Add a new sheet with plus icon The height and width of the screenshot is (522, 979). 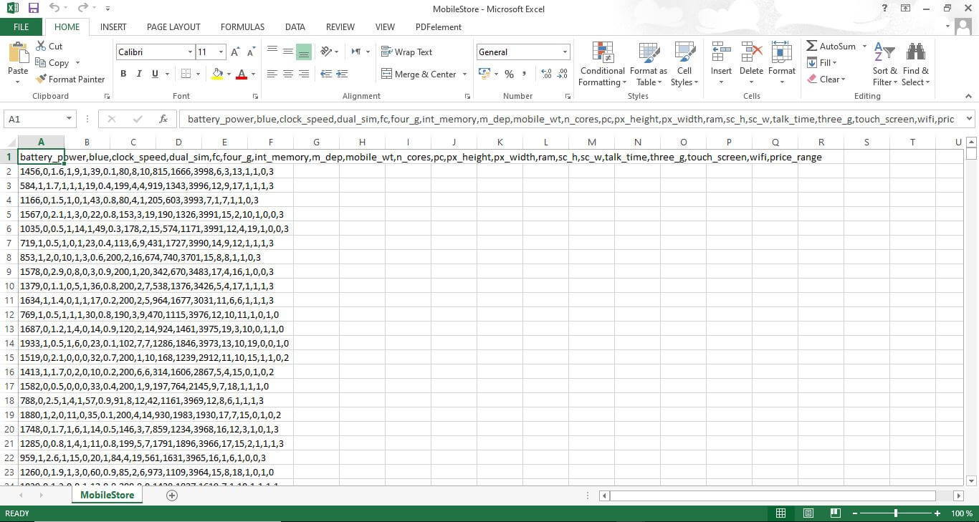click(x=171, y=496)
